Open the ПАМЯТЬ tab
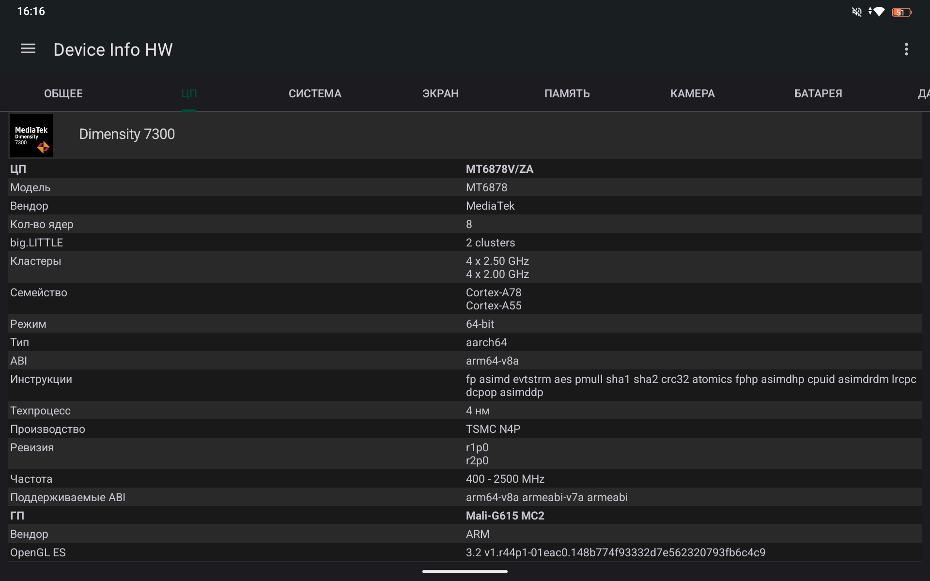This screenshot has width=930, height=581. coord(567,93)
